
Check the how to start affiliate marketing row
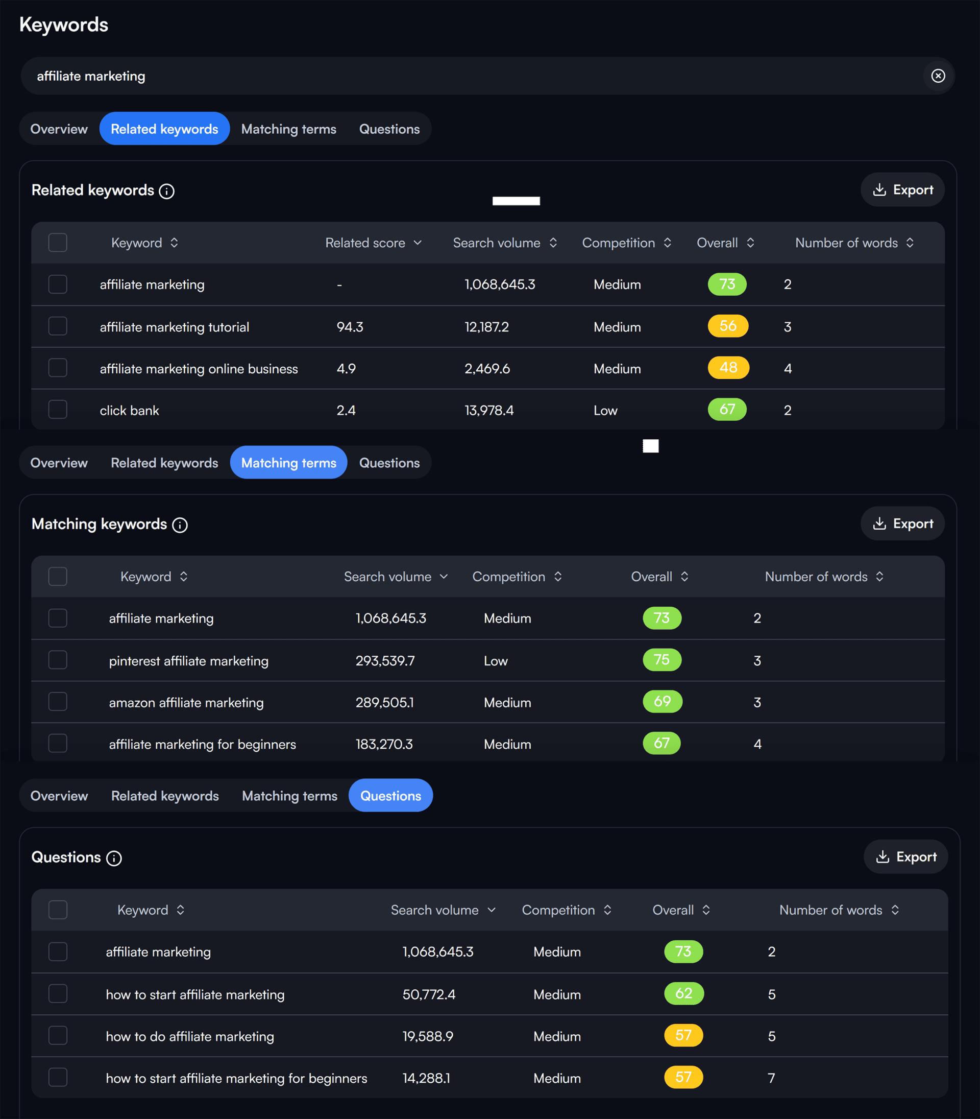(x=57, y=993)
